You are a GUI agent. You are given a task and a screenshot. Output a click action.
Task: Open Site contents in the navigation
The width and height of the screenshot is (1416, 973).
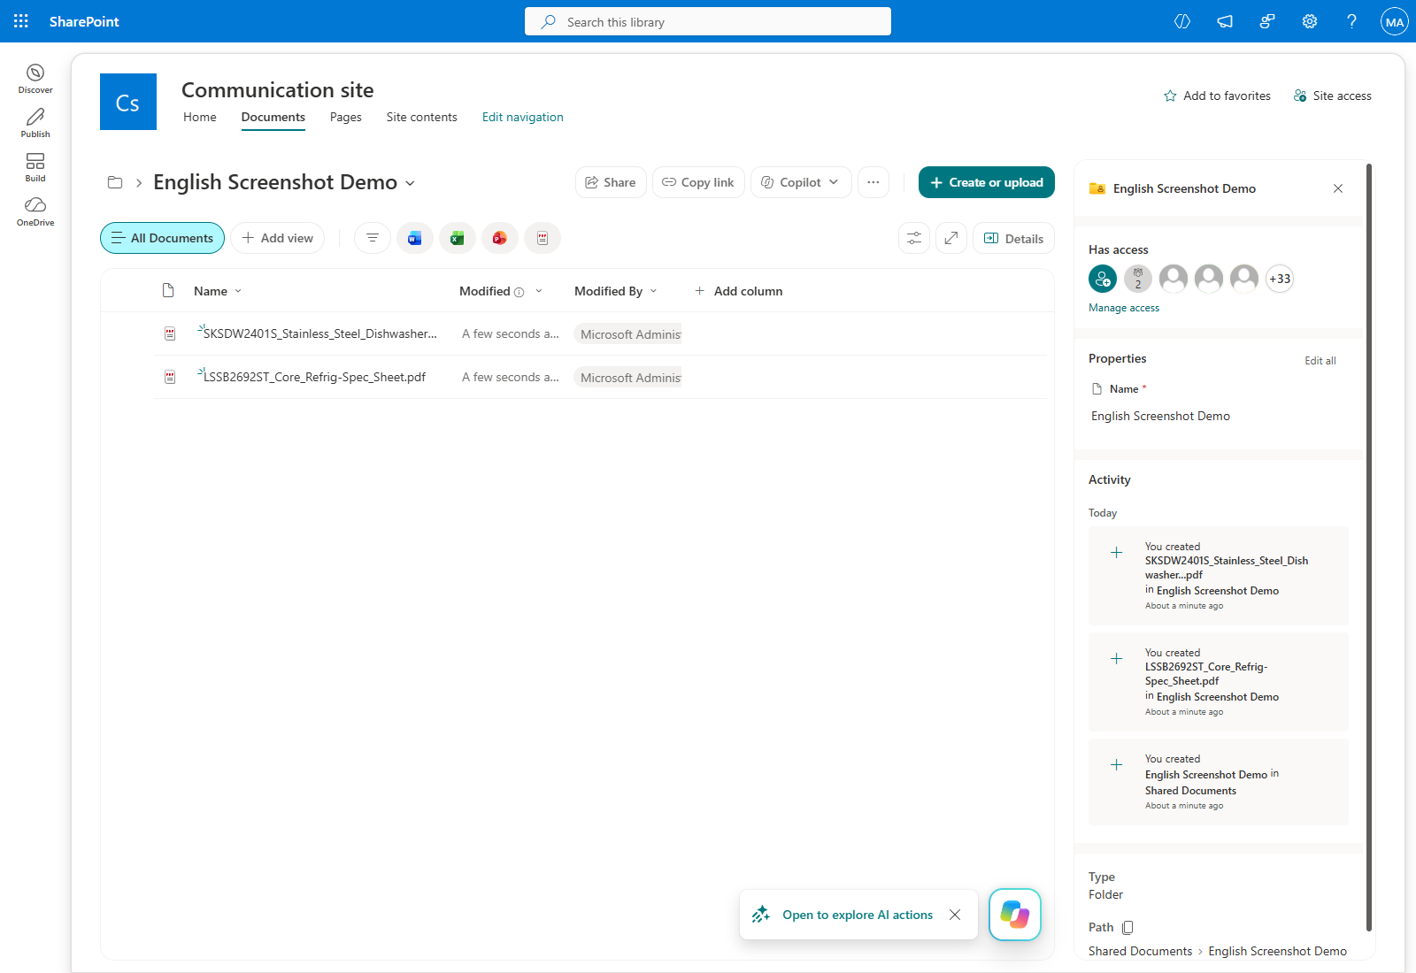coord(422,117)
